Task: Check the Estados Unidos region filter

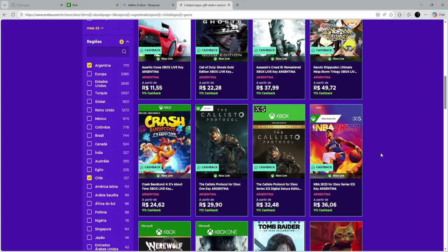Action: point(89,83)
